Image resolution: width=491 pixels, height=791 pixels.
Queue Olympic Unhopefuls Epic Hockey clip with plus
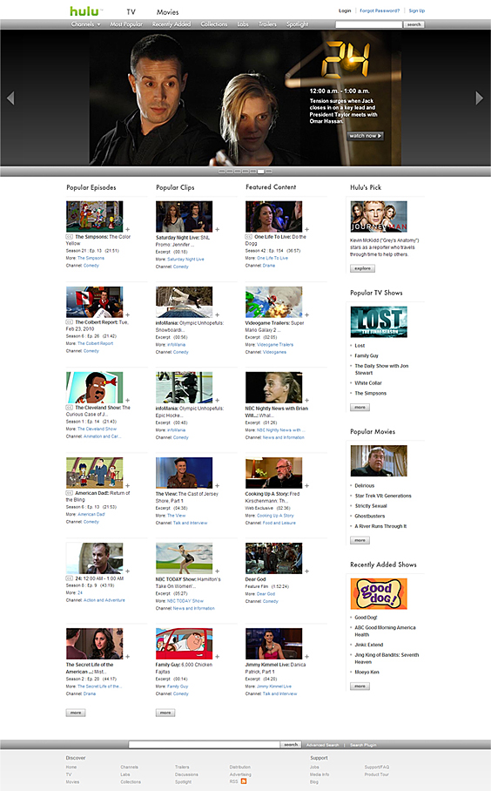[218, 401]
